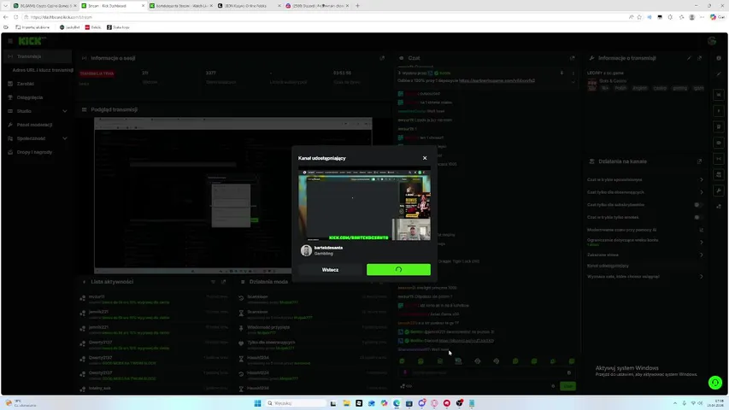Open filter on Lista aktywności panel
Screen dimensions: 729x410
(x=214, y=282)
